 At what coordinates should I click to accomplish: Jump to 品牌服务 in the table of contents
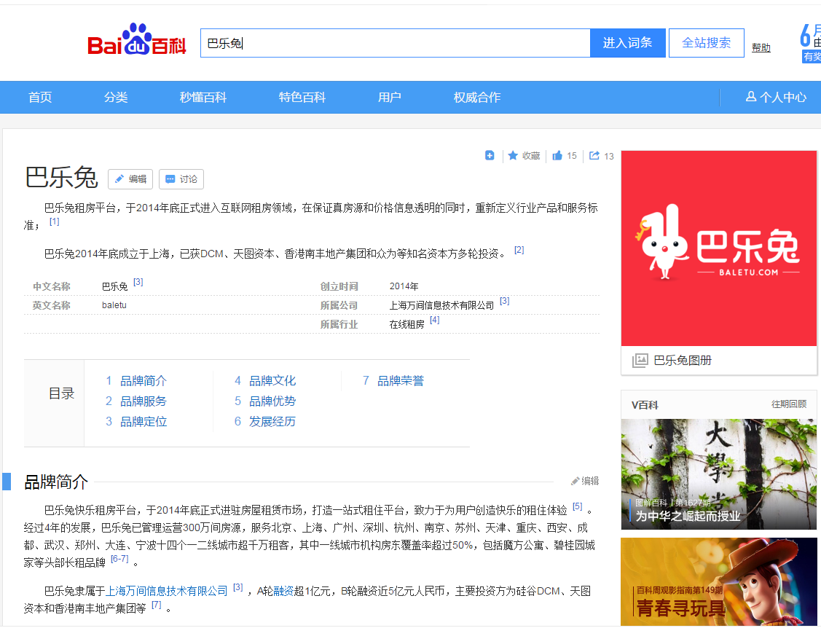click(144, 401)
